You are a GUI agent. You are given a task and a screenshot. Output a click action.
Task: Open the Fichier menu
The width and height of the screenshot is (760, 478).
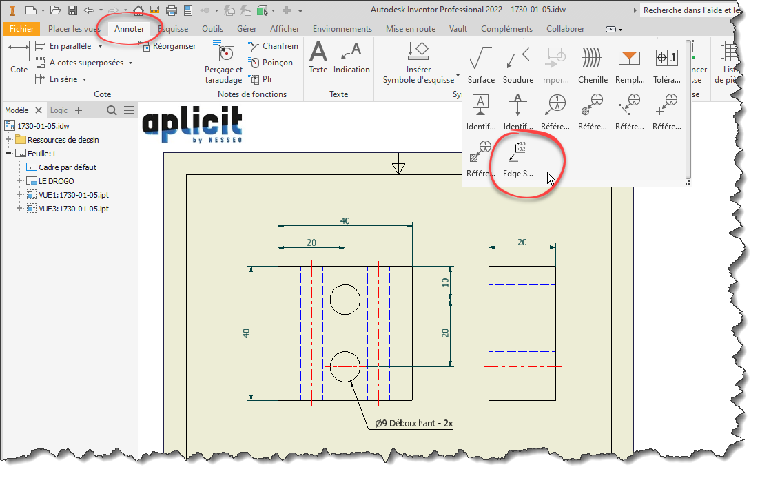[x=21, y=29]
